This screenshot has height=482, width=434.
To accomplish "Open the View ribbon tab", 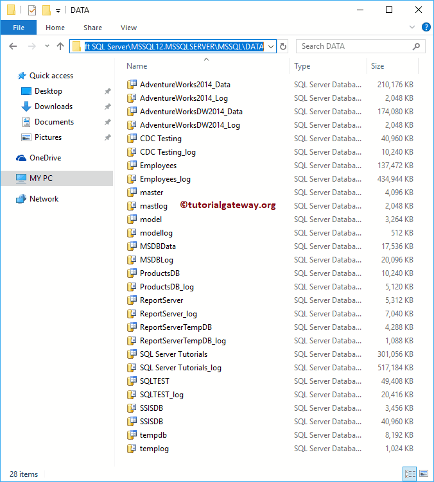I will 128,28.
